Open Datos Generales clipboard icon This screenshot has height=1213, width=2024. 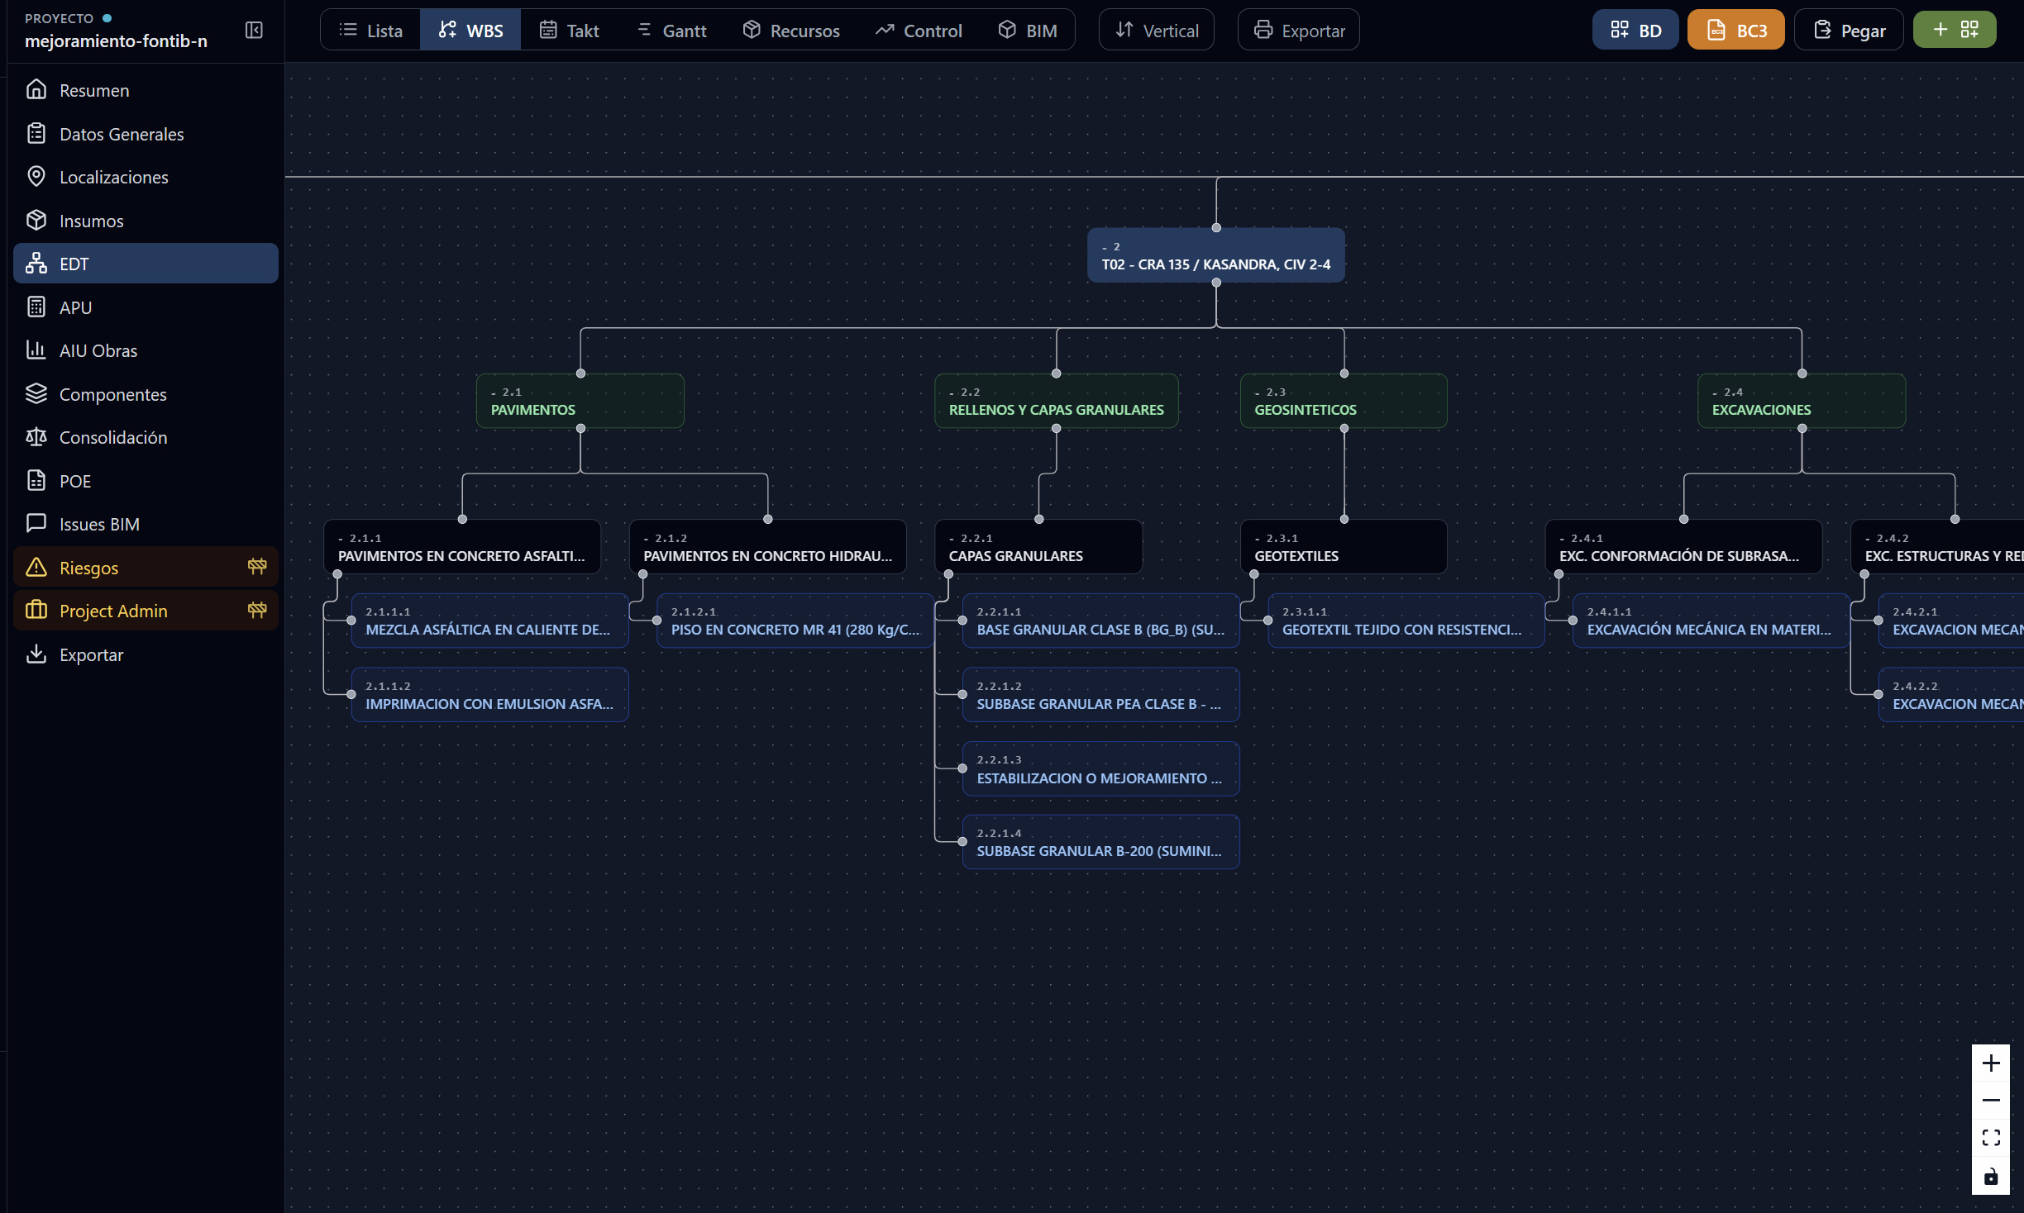point(36,133)
